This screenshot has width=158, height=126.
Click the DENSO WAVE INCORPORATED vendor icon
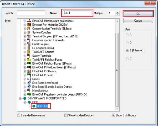[x=25, y=98]
